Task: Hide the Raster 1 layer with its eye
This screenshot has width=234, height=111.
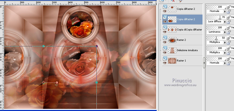Action: (165, 63)
